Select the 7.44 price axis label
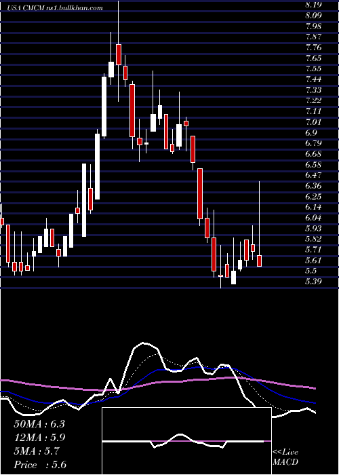The image size is (339, 475). tap(313, 79)
